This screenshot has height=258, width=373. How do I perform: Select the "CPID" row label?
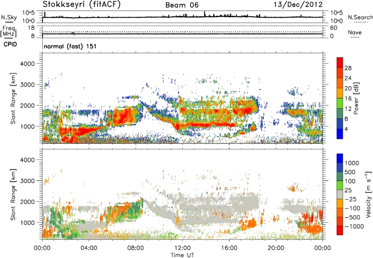click(10, 44)
